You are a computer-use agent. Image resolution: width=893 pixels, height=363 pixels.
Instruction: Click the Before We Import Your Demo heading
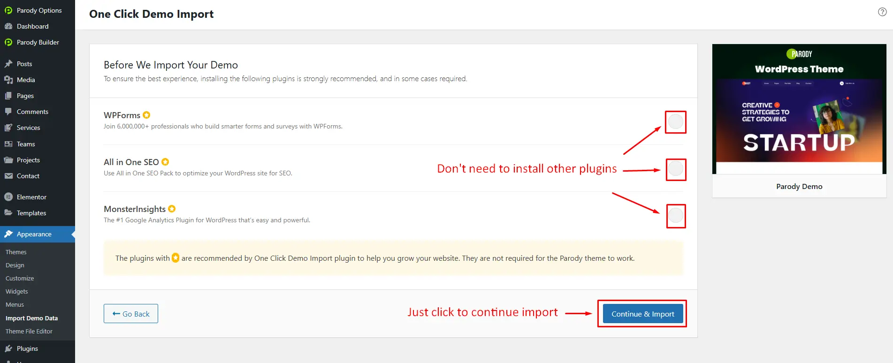171,65
